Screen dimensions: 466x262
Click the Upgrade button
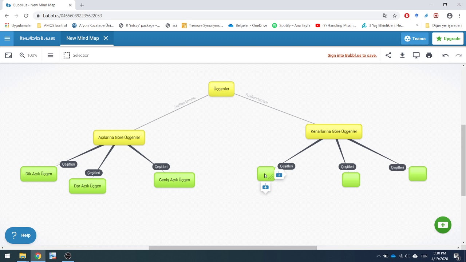[448, 39]
